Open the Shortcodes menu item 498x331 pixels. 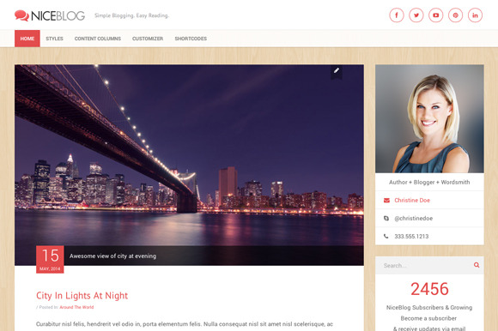191,39
